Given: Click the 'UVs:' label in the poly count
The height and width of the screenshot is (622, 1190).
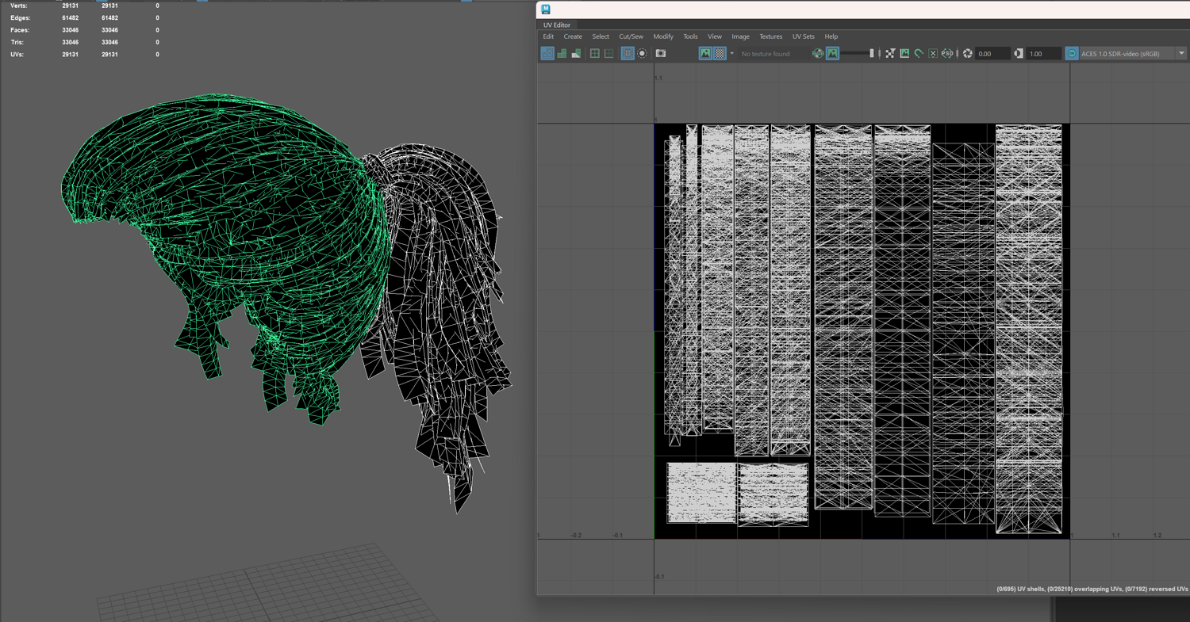Looking at the screenshot, I should (x=17, y=55).
